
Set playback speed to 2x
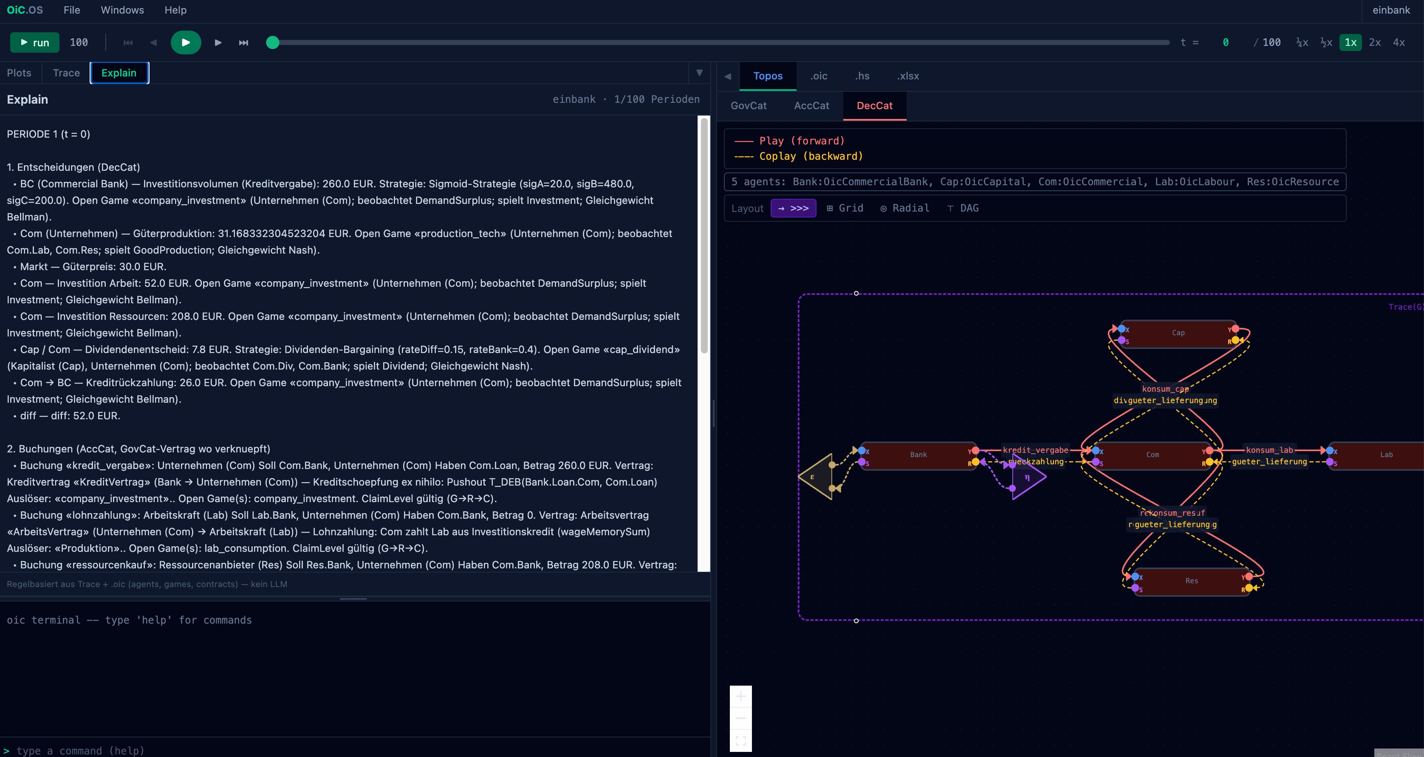1375,42
